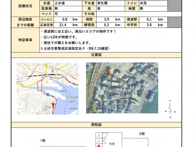Click the 納屋 label cell
Viewport: 196px width, 147px height.
click(132, 8)
